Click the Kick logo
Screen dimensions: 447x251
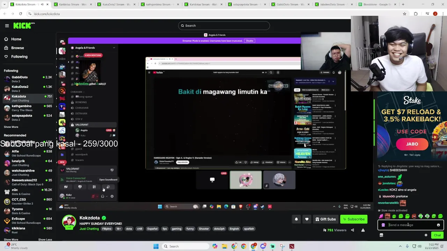coord(24,25)
